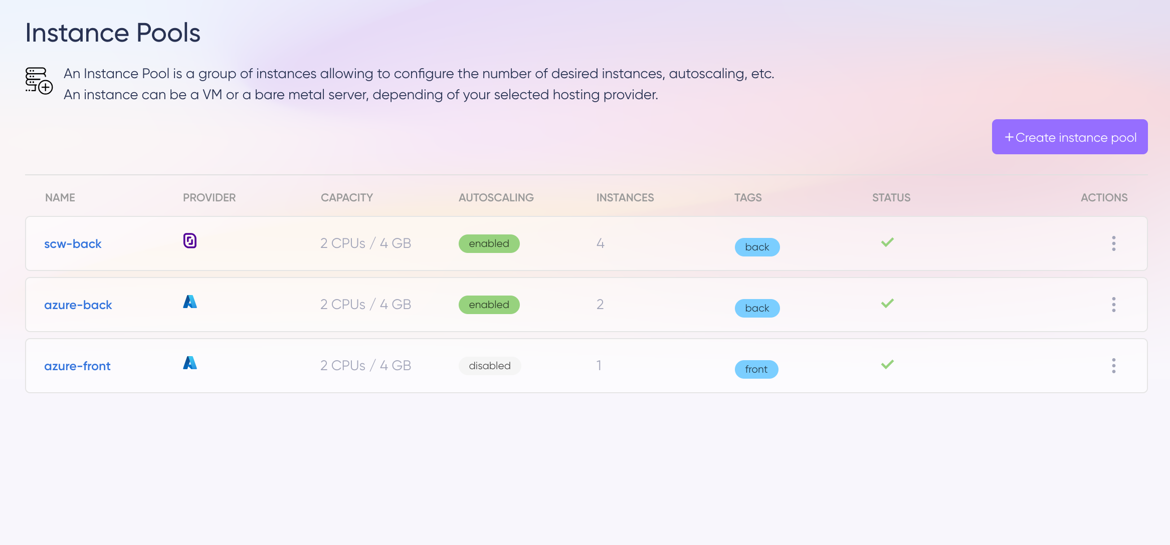Screen dimensions: 1170x545
Task: Click capacity 2 CPUs / 4 GB for azure-front
Action: pyautogui.click(x=366, y=366)
